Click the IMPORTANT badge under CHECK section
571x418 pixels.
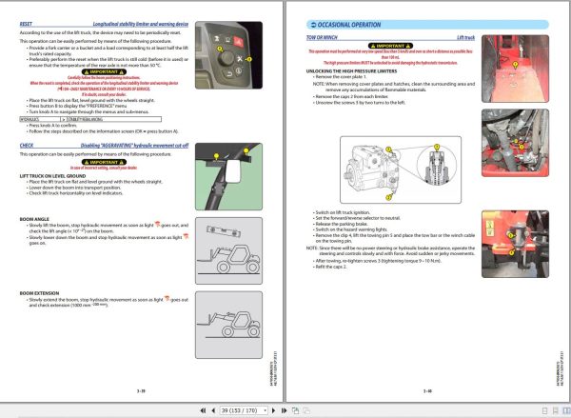(x=104, y=162)
